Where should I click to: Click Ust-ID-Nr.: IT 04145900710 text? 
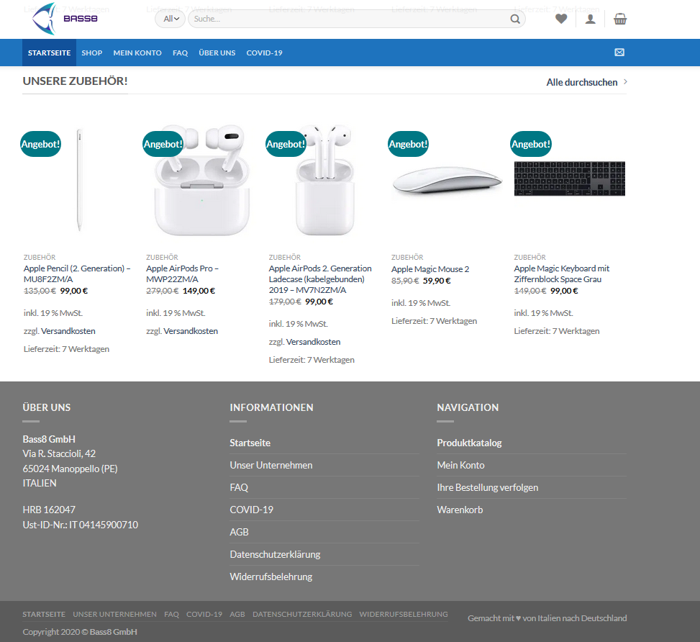coord(81,525)
